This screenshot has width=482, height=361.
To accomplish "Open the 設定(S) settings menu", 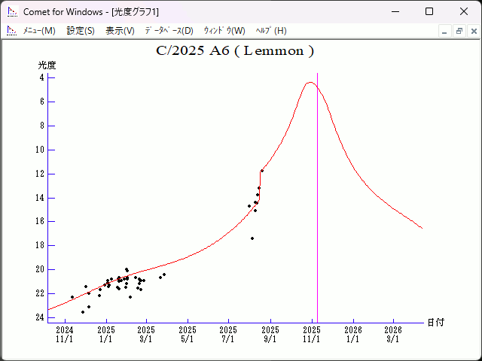I will tap(81, 31).
